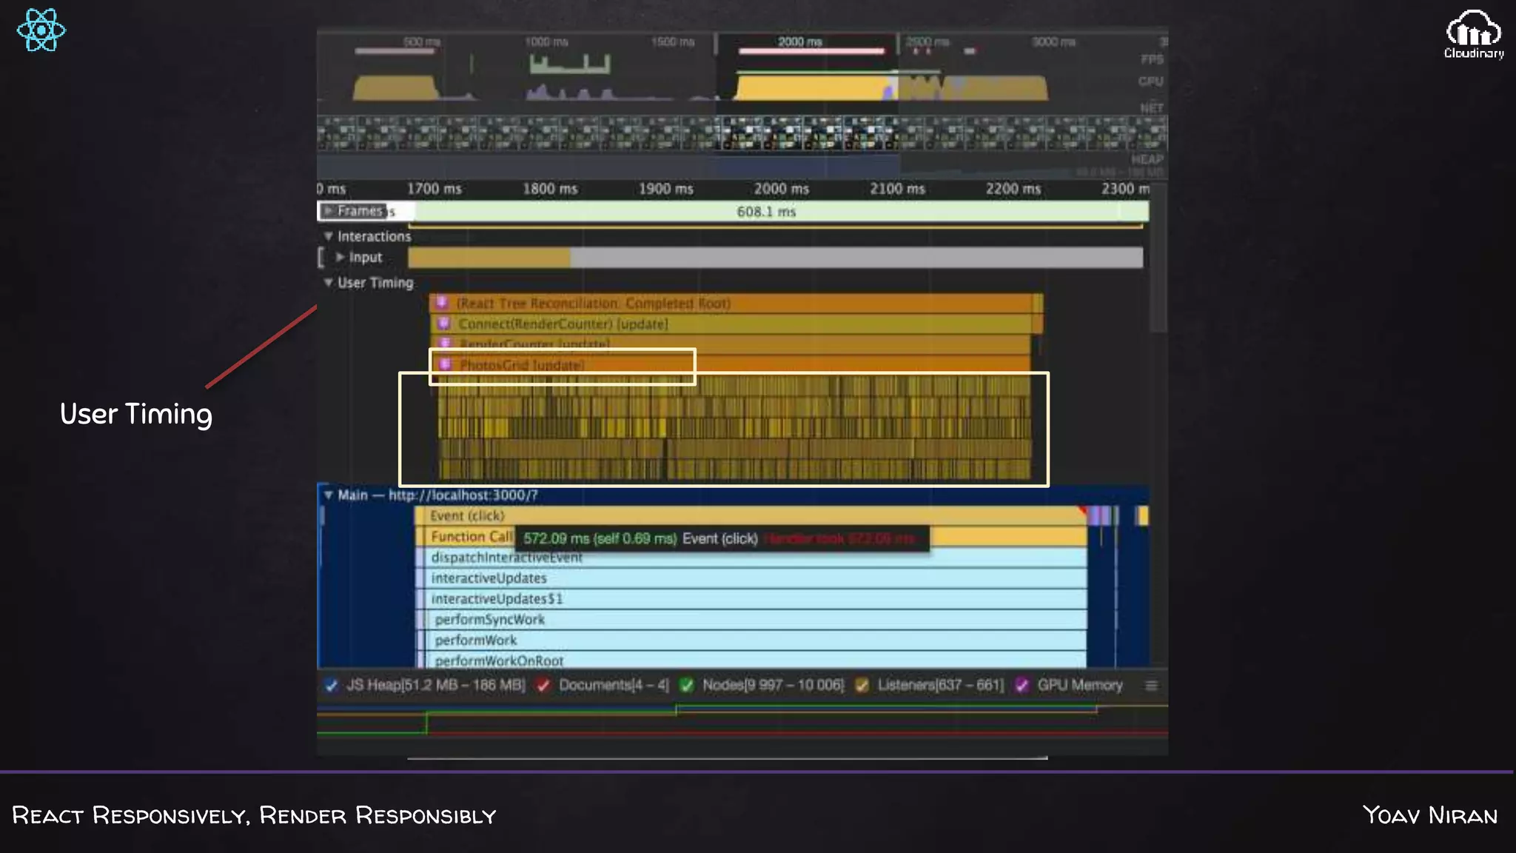The width and height of the screenshot is (1516, 853).
Task: Click the 2200 ms ruler mark
Action: coord(1013,189)
